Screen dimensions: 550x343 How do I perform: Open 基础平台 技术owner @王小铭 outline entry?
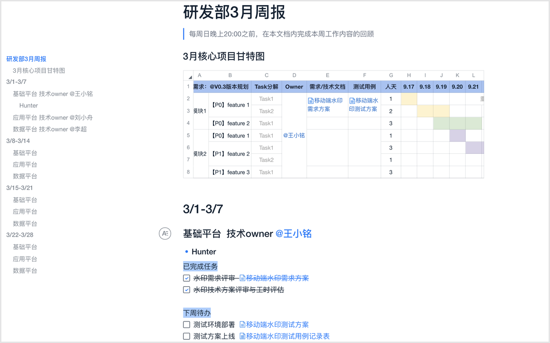coord(53,94)
